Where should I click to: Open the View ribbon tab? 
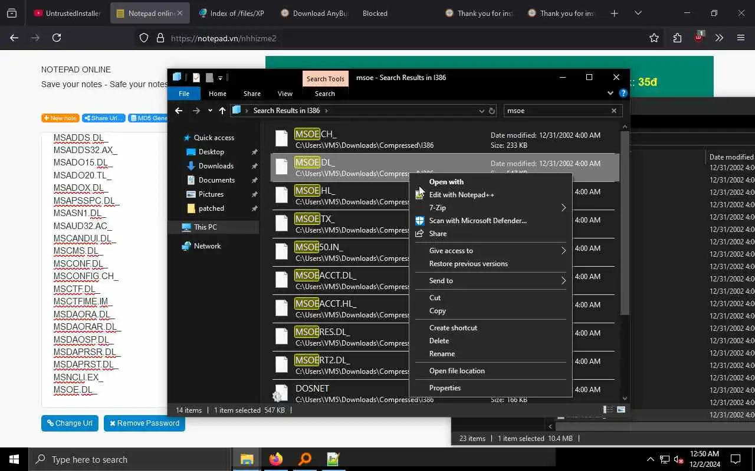pos(285,94)
